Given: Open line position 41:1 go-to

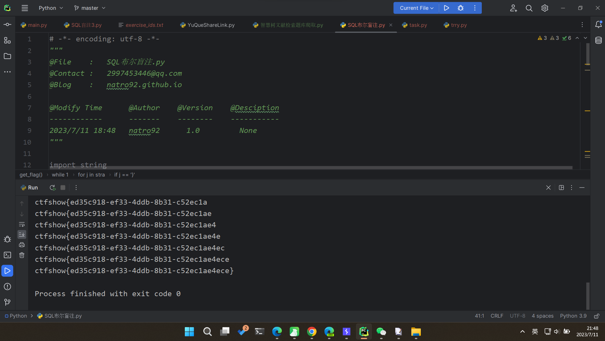Looking at the screenshot, I should [x=479, y=316].
